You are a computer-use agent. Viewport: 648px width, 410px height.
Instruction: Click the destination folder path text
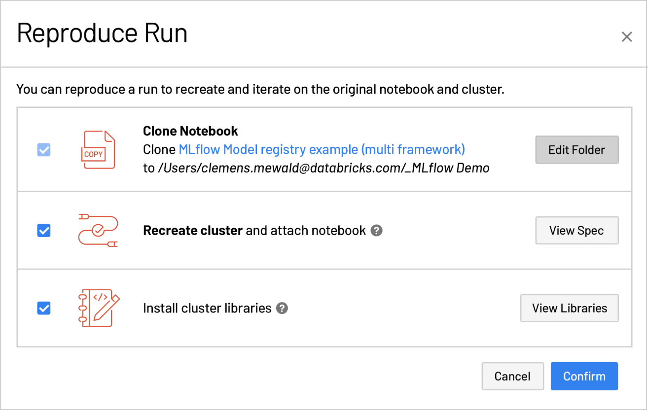(323, 168)
